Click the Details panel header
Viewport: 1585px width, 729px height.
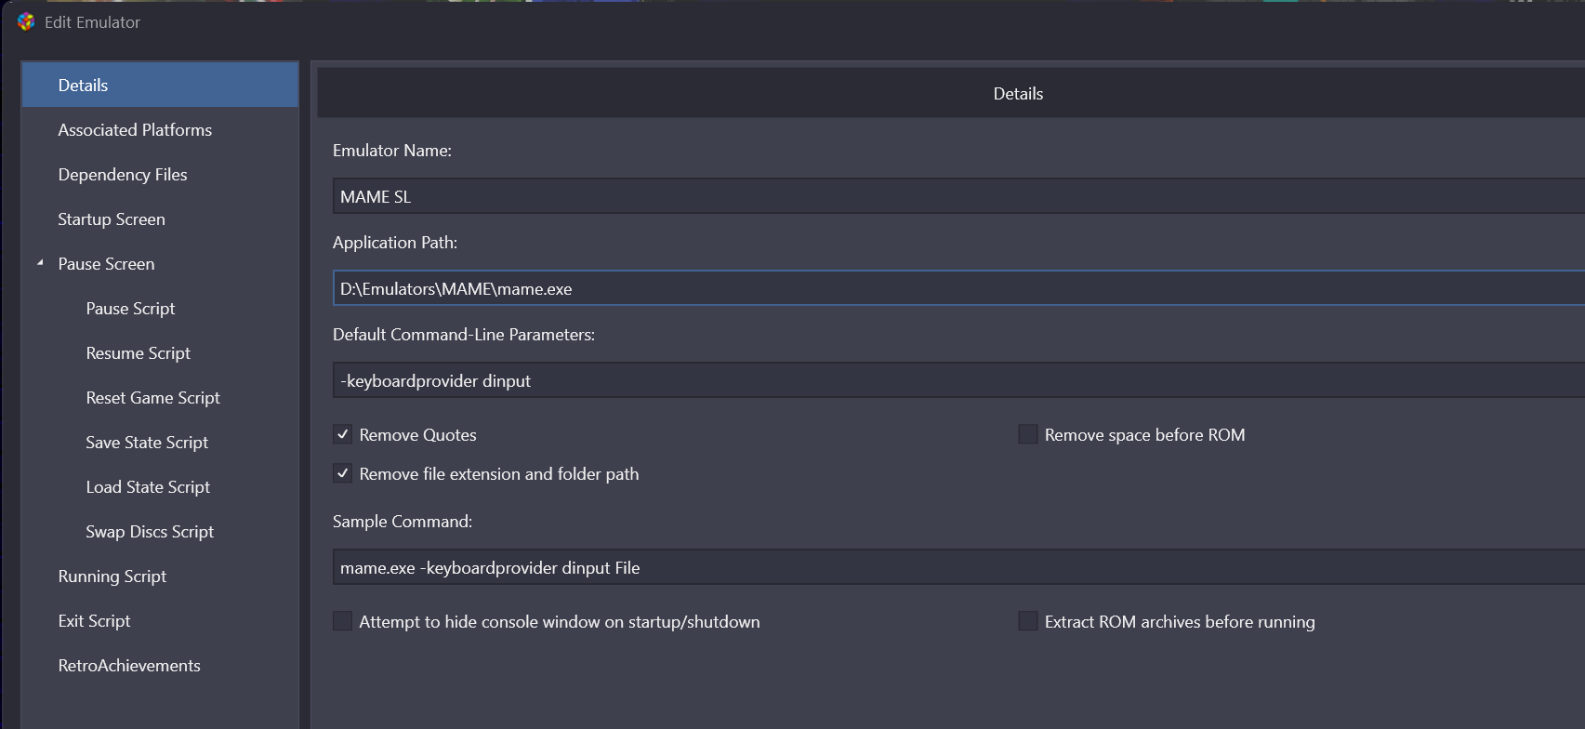pos(951,94)
